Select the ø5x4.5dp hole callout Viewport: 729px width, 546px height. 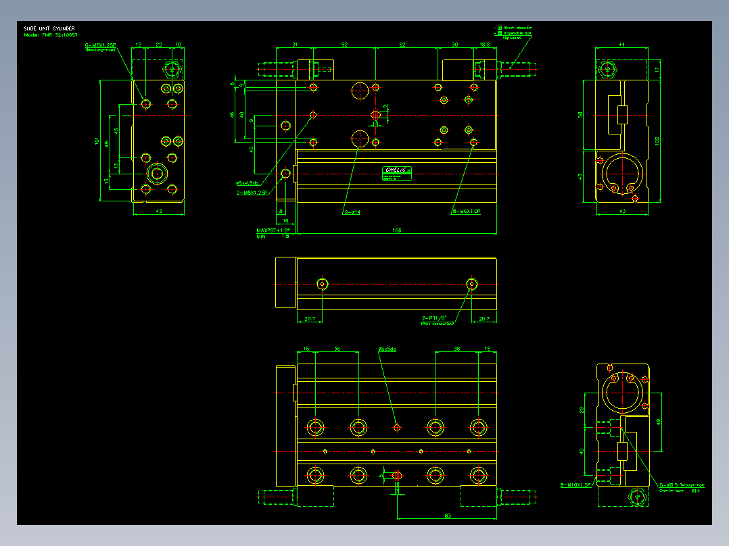pyautogui.click(x=248, y=183)
